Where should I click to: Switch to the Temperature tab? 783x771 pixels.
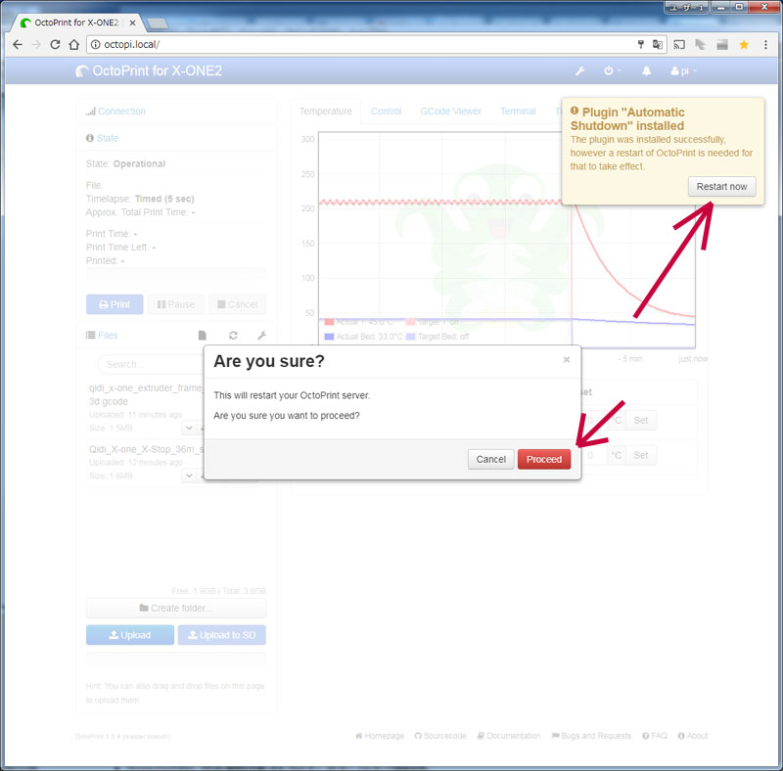(326, 111)
